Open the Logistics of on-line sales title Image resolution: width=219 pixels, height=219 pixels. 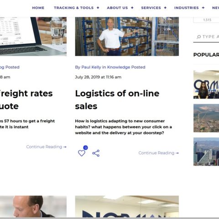click(117, 99)
